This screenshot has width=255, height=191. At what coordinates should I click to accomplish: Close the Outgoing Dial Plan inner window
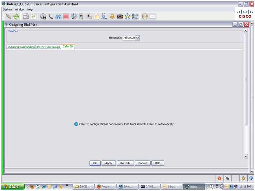coord(246,25)
